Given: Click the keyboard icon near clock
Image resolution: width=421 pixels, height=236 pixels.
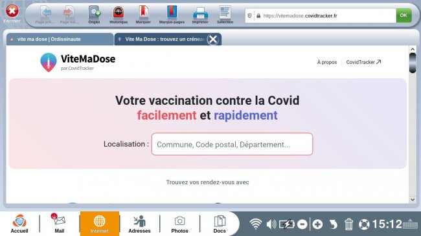Looking at the screenshot, I should (410, 224).
